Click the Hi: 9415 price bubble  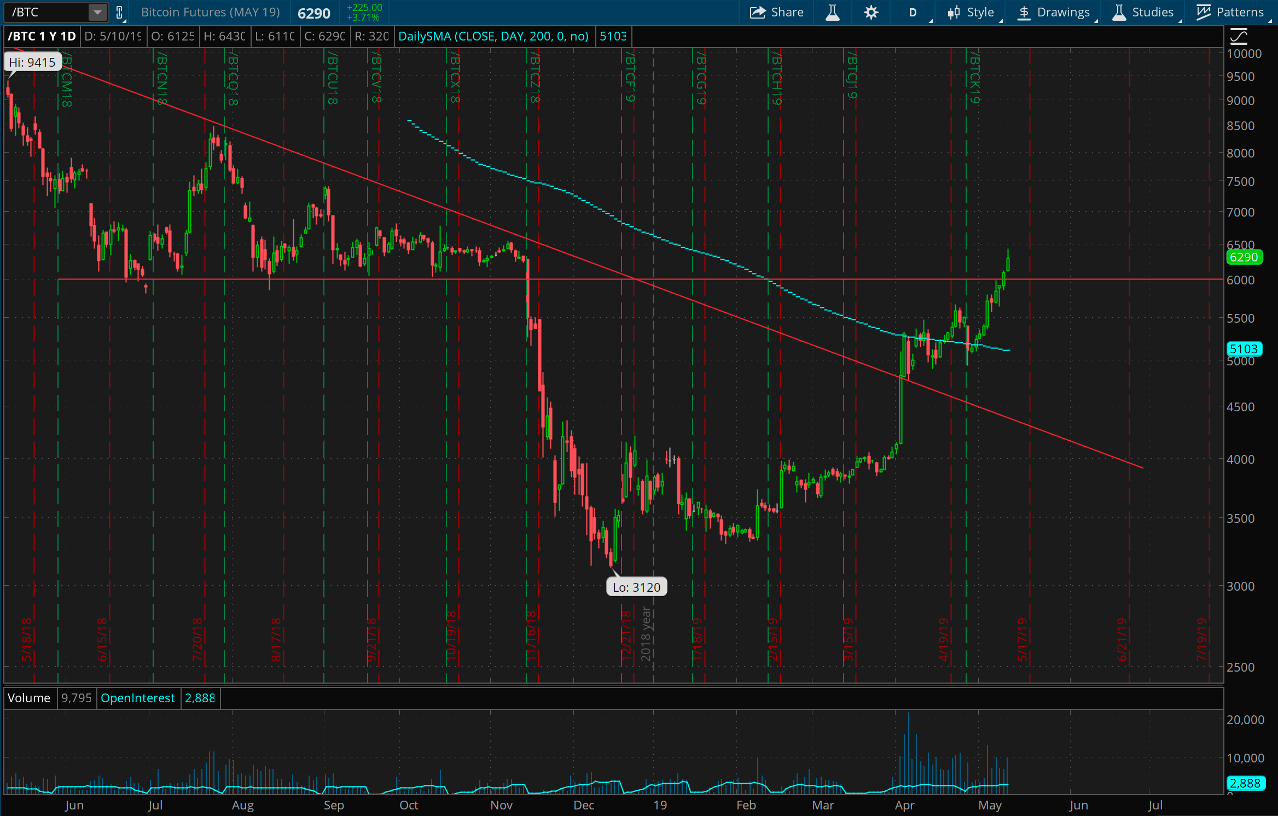click(32, 62)
